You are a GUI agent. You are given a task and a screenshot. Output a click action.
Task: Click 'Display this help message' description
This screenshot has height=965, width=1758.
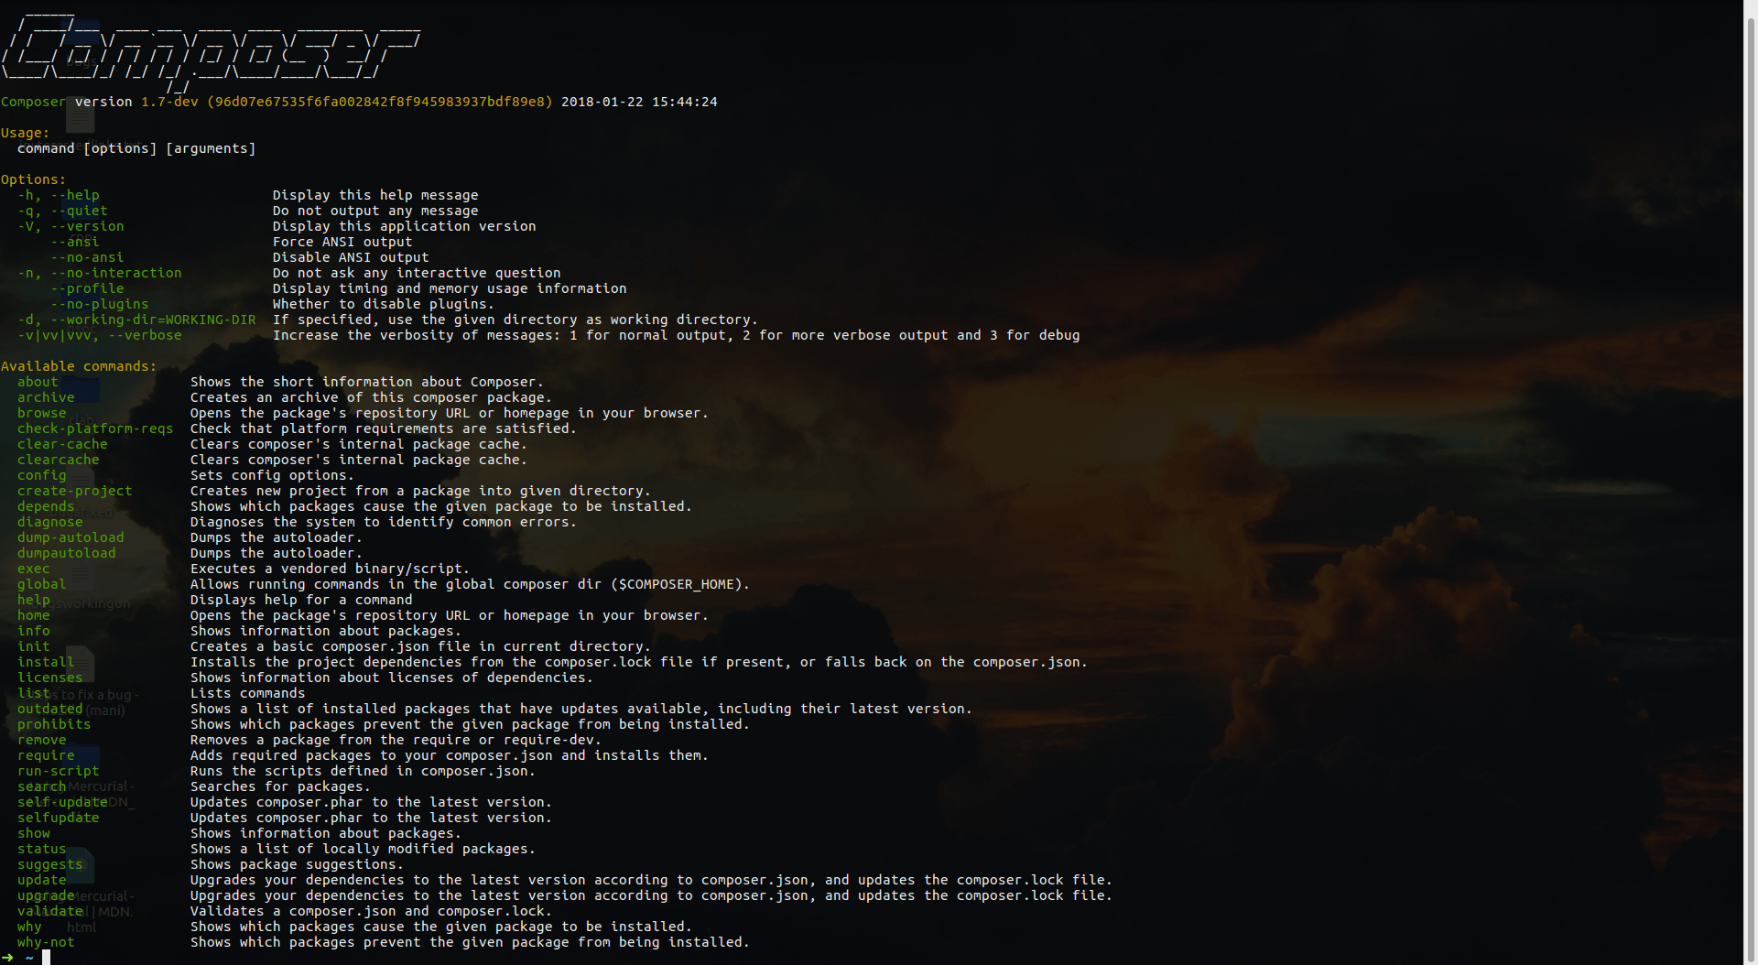(x=375, y=195)
